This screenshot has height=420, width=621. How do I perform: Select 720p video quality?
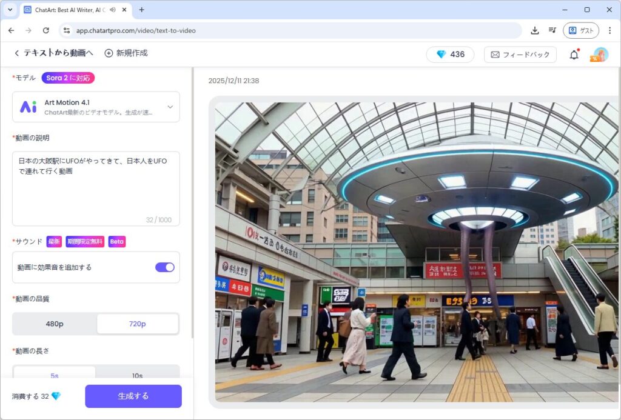pyautogui.click(x=138, y=324)
